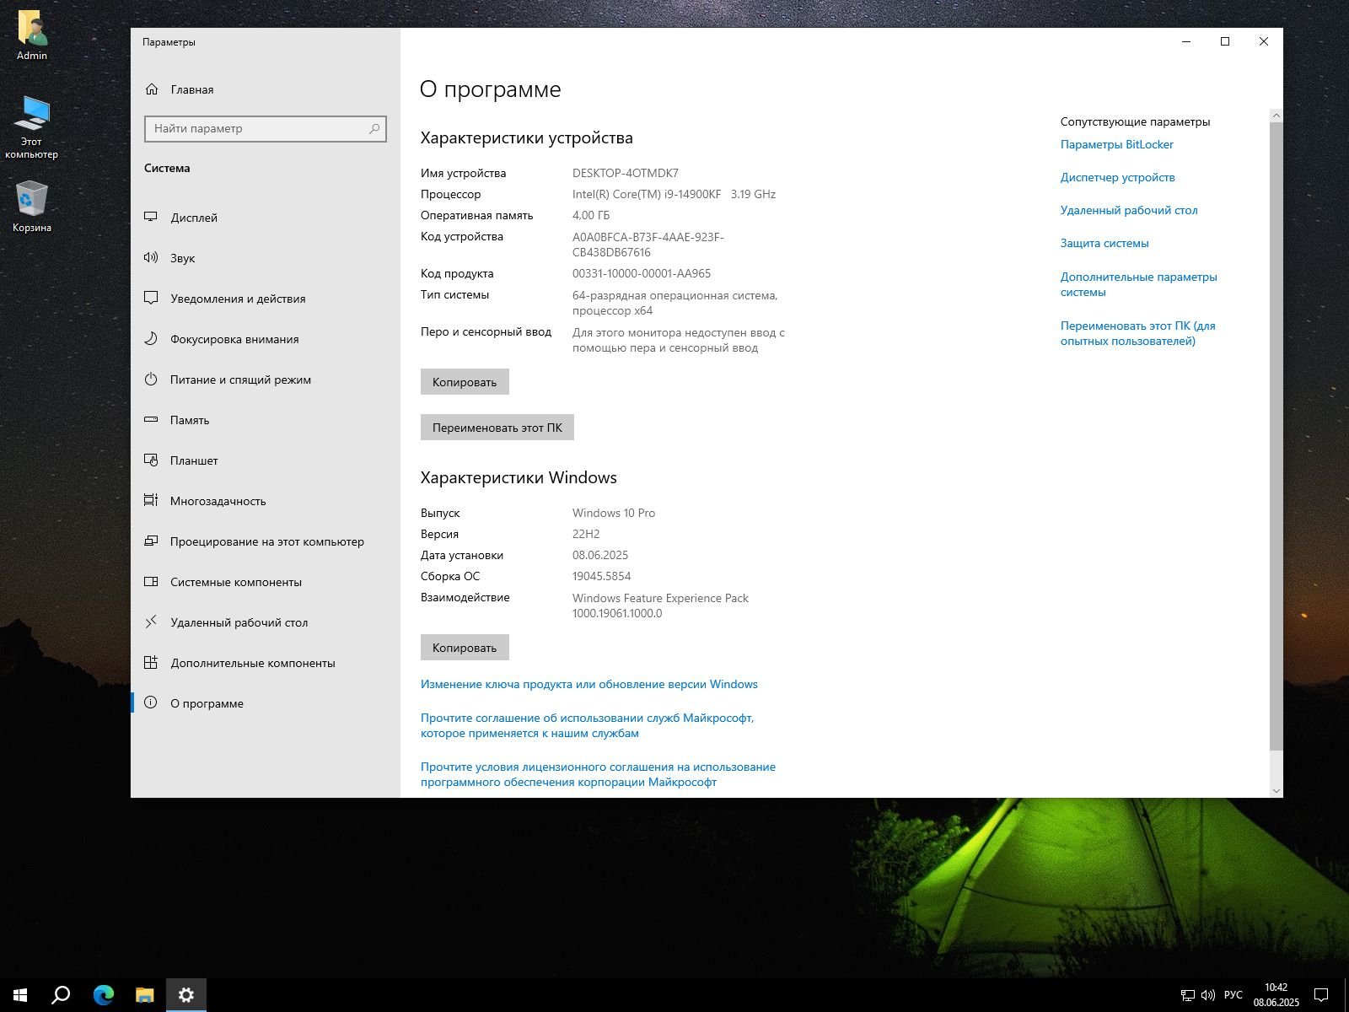This screenshot has height=1012, width=1349.
Task: Open software license terms link
Action: 598,774
